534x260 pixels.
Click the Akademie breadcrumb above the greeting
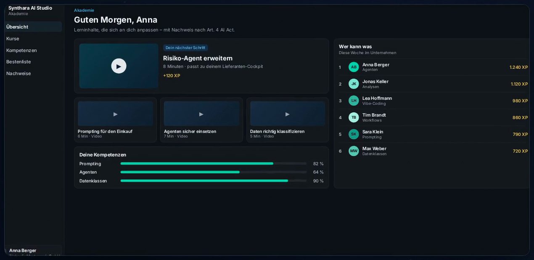[84, 10]
